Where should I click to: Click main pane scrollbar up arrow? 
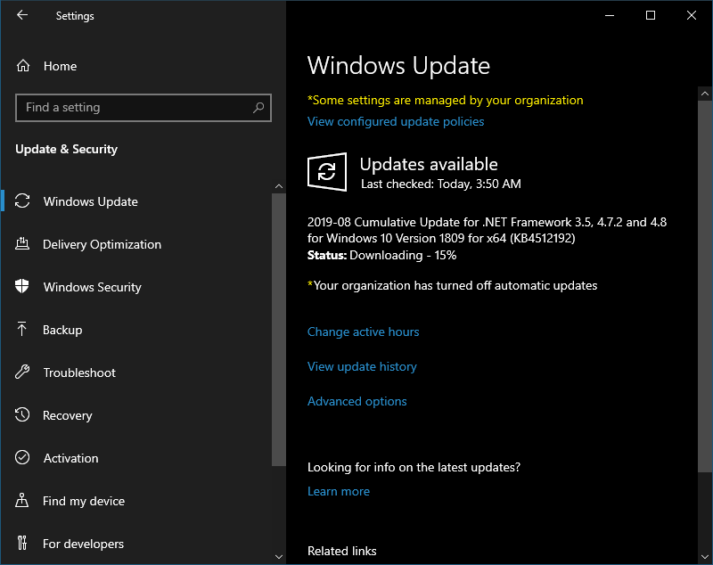[x=705, y=94]
